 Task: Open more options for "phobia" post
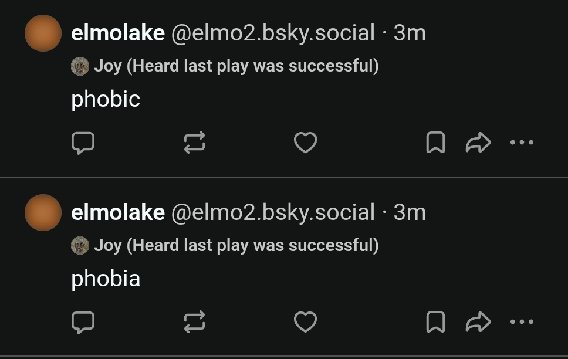tap(522, 322)
